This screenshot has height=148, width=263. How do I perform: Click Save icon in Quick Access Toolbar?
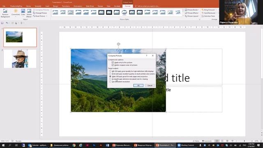(2, 23)
